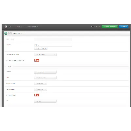Open the first menu beside the logo
This screenshot has height=131, width=131.
tap(11, 27)
